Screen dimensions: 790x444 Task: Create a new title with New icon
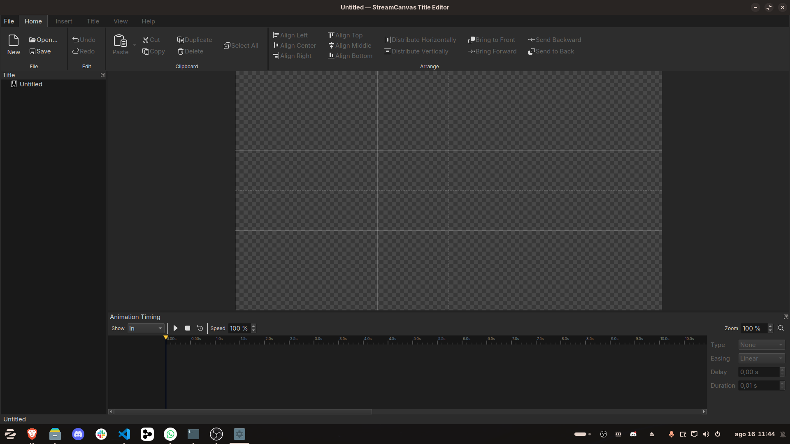point(14,45)
